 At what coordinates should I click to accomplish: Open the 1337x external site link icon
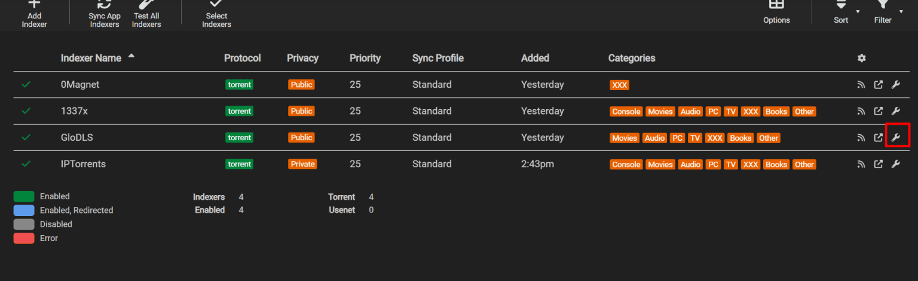tap(878, 111)
